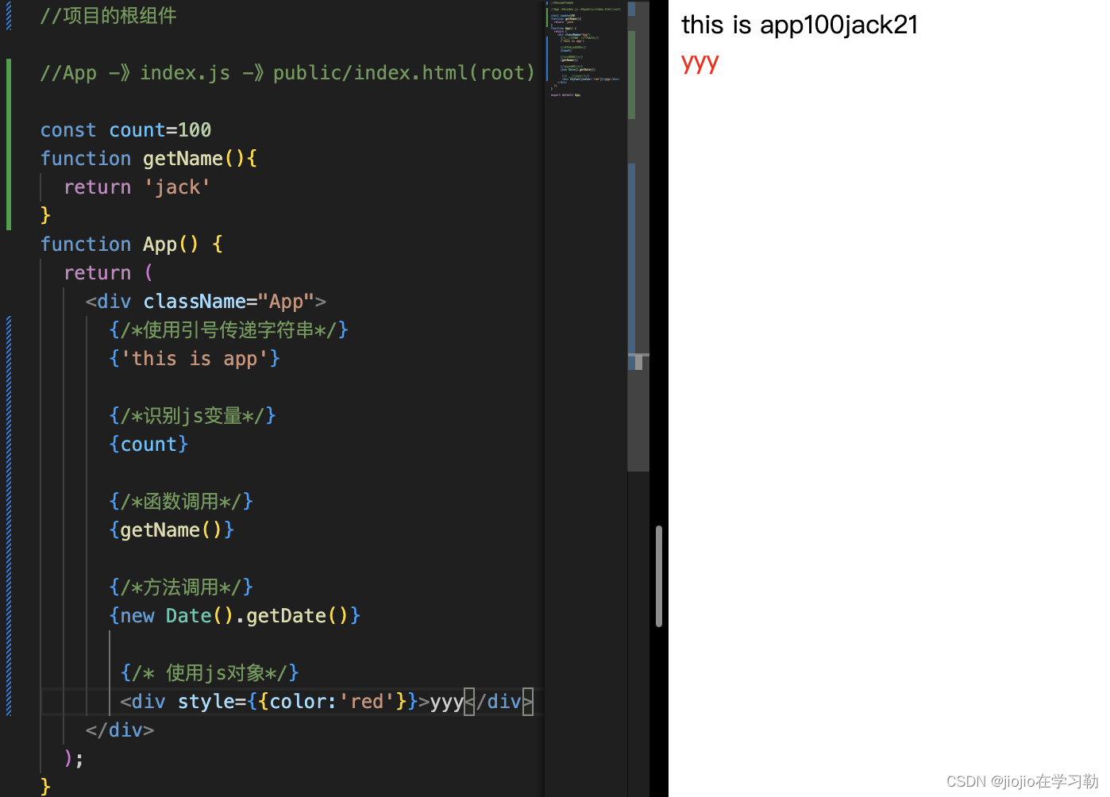This screenshot has height=797, width=1110.
Task: Click the red 'yyy' text in preview
Action: 700,62
